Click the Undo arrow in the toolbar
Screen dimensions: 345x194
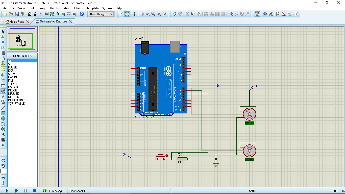pyautogui.click(x=174, y=14)
